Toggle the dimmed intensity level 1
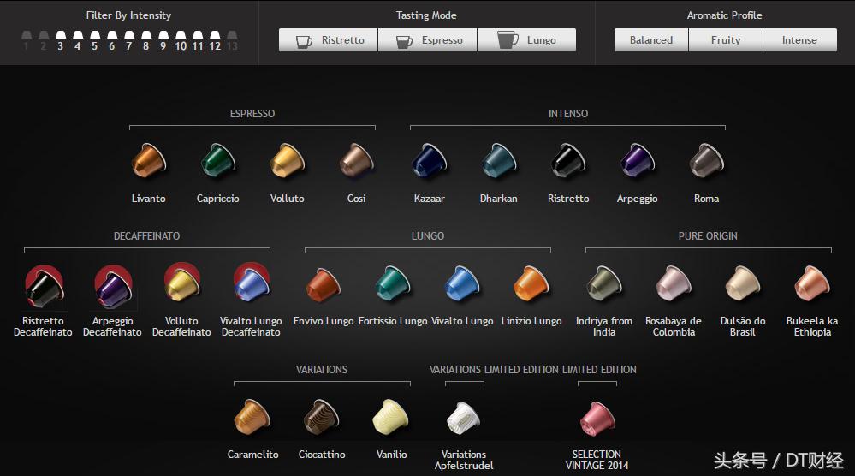855x476 pixels. click(x=27, y=40)
